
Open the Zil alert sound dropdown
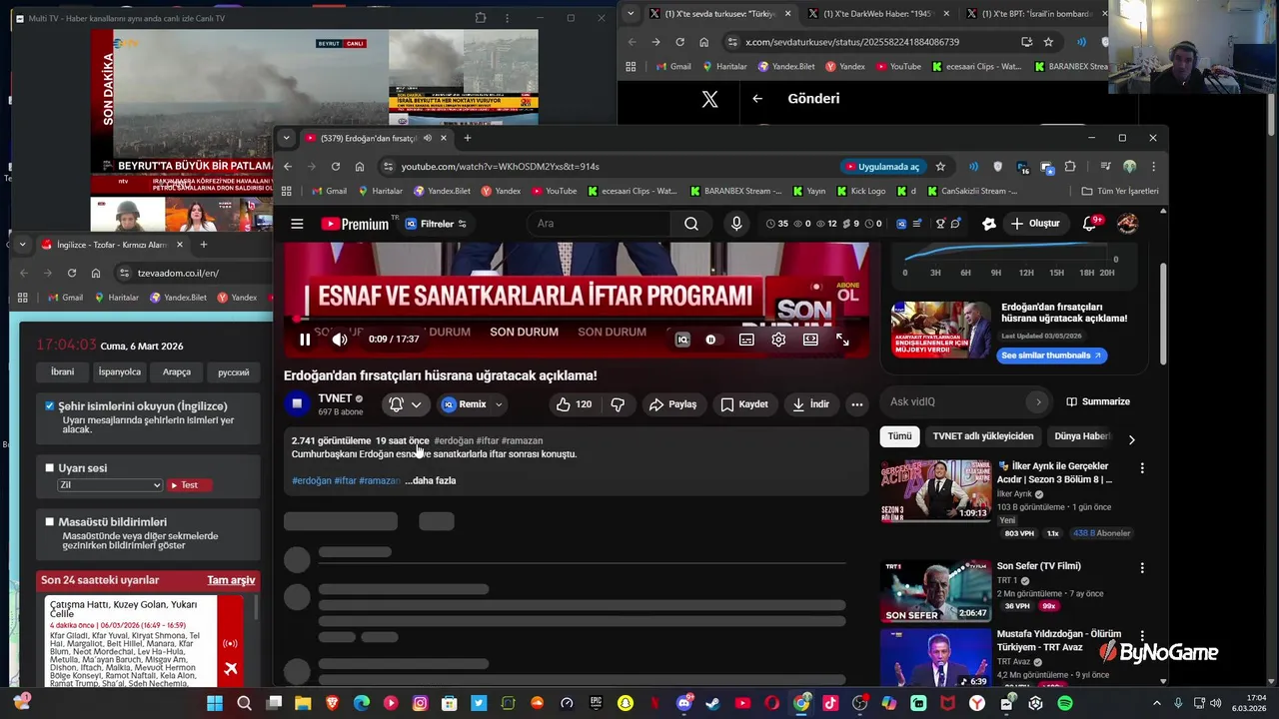pos(110,485)
